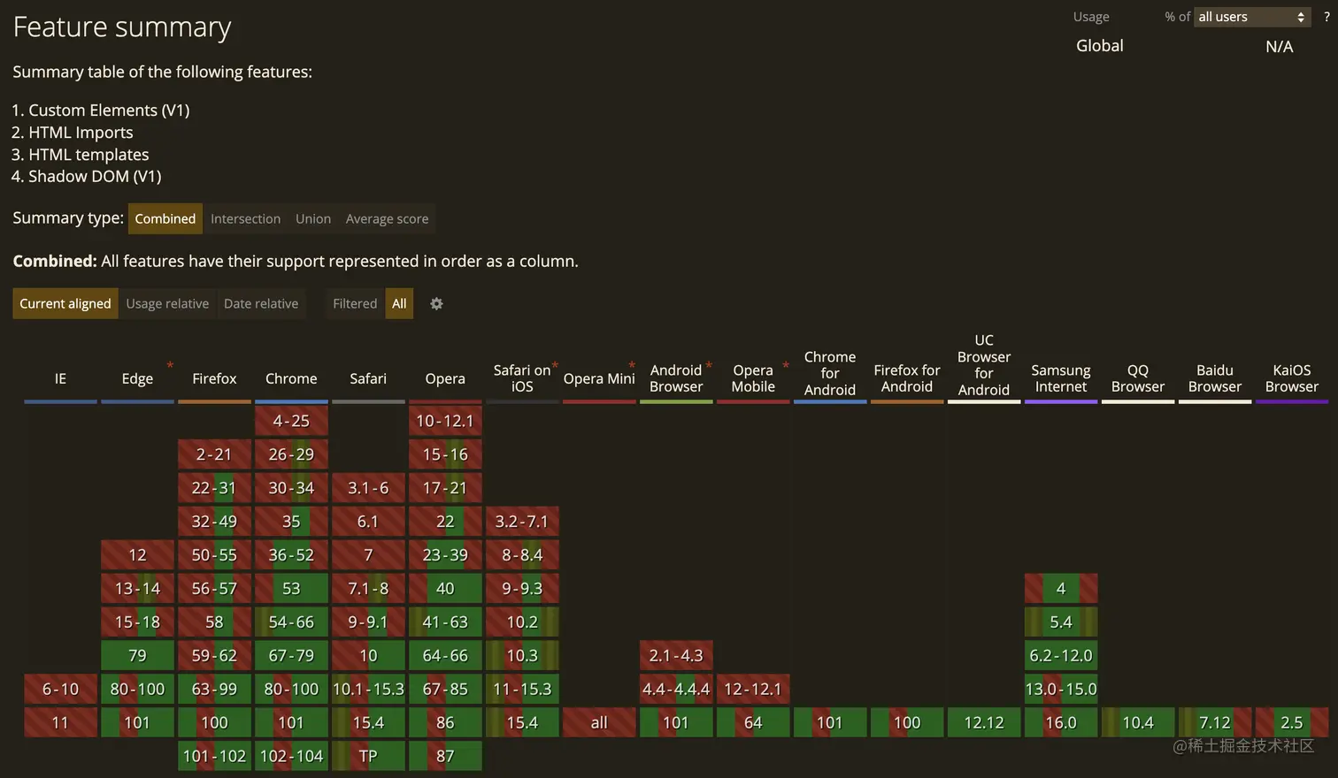Switch to Date relative view
The width and height of the screenshot is (1338, 778).
tap(261, 303)
